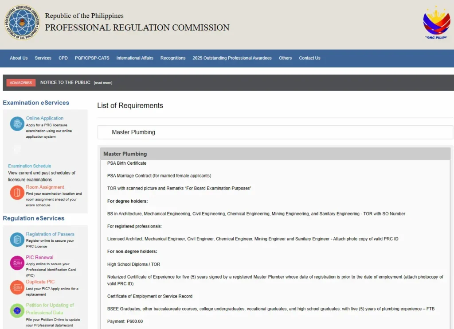The height and width of the screenshot is (329, 454).
Task: Open NOTICE TO THE PUBLIC advisory
Action: [65, 82]
